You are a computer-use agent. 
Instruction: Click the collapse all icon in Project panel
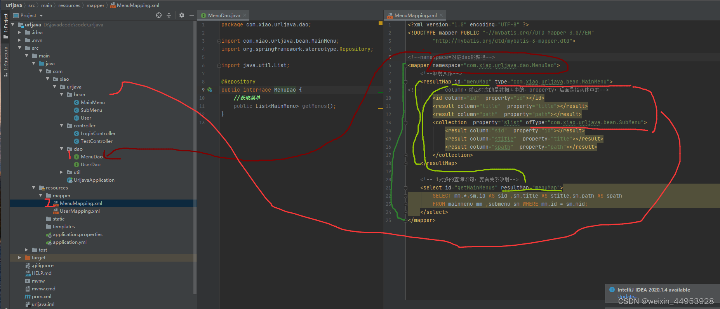(x=169, y=15)
